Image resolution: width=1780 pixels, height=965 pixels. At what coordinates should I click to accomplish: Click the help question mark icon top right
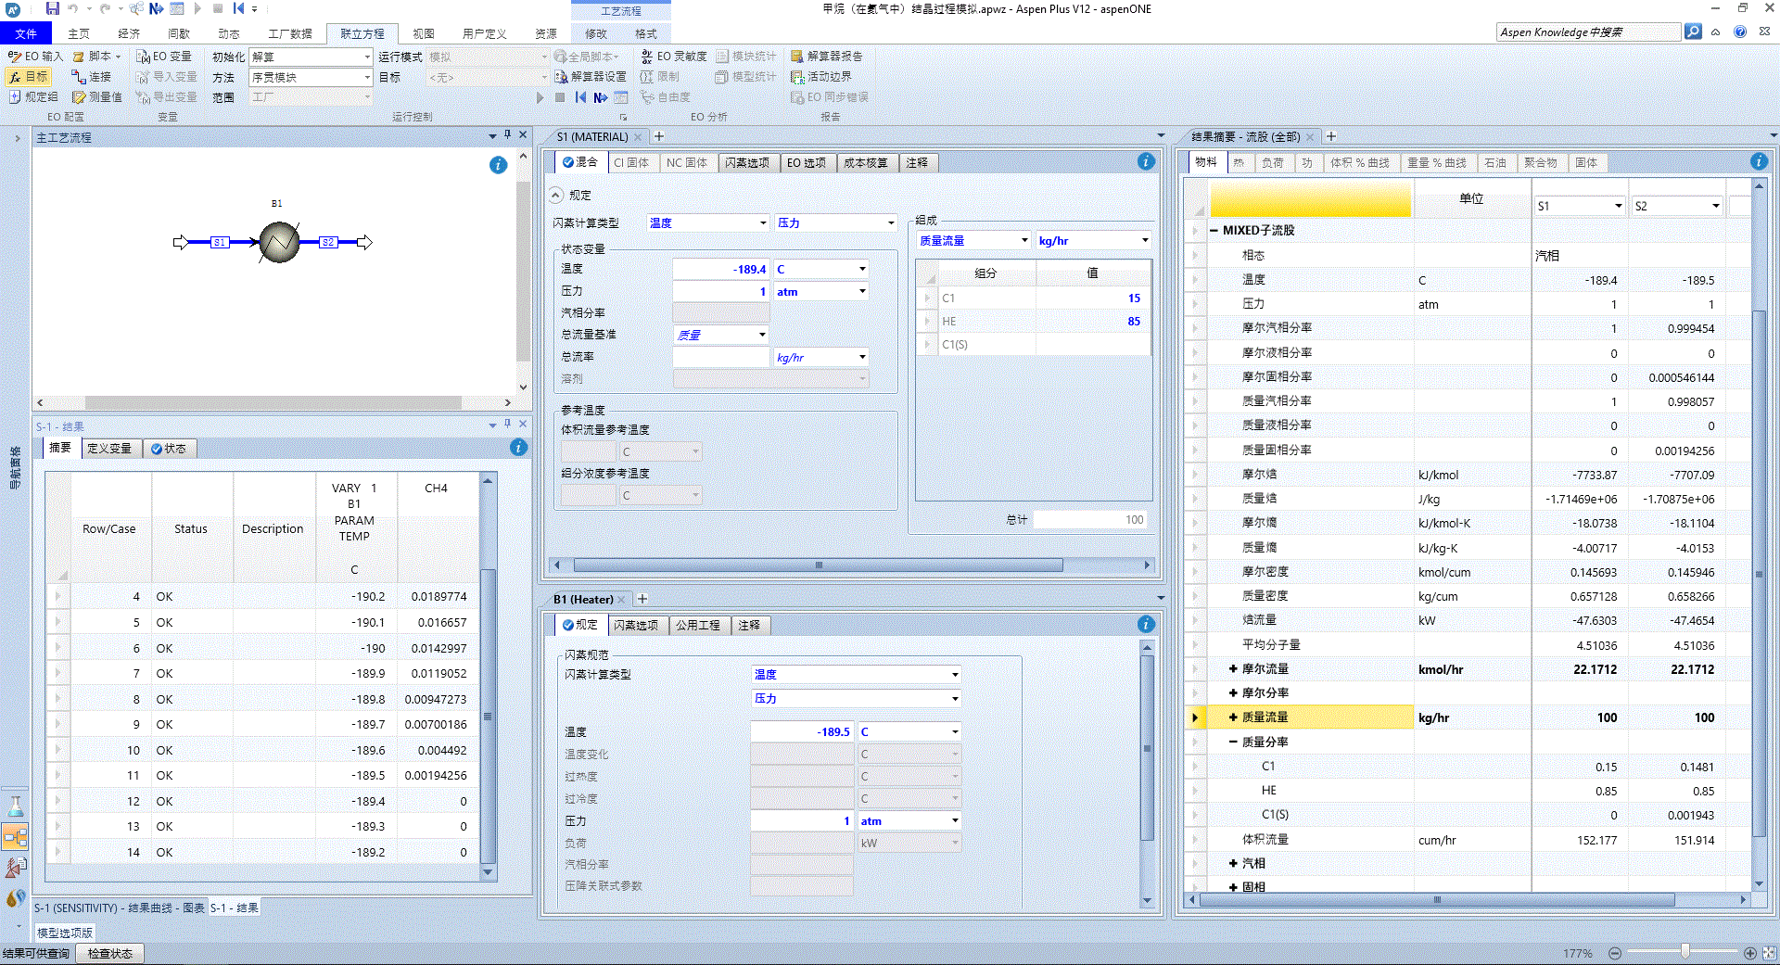click(1740, 32)
